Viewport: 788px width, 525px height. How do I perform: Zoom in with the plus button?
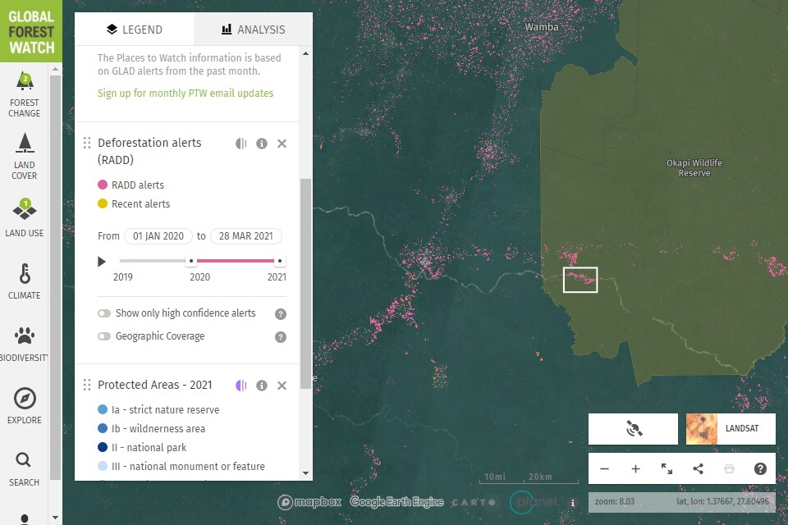(x=635, y=468)
